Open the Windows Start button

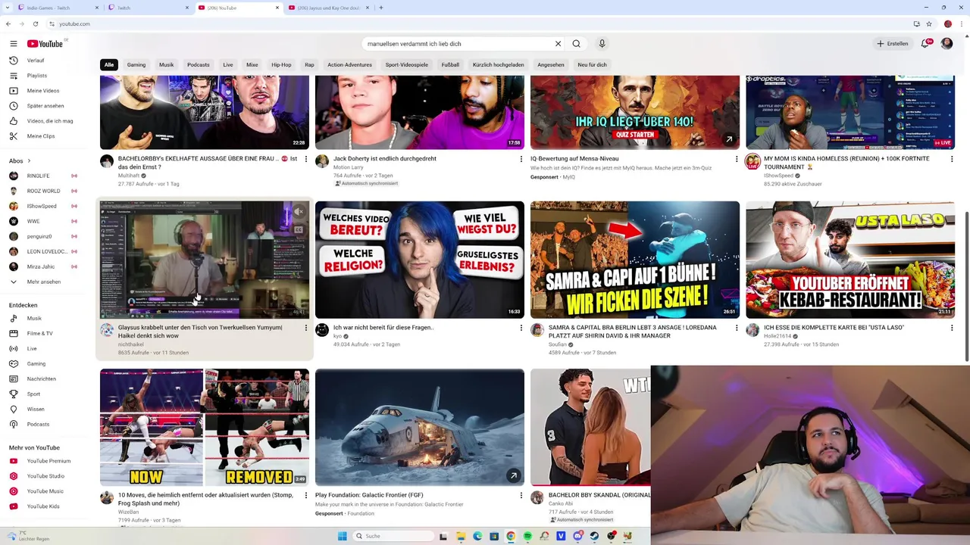pyautogui.click(x=342, y=536)
